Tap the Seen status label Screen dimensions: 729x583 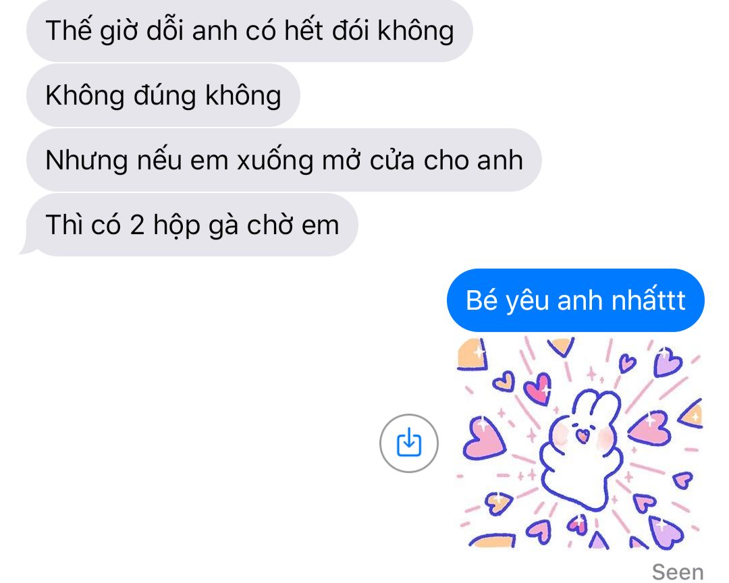click(678, 572)
